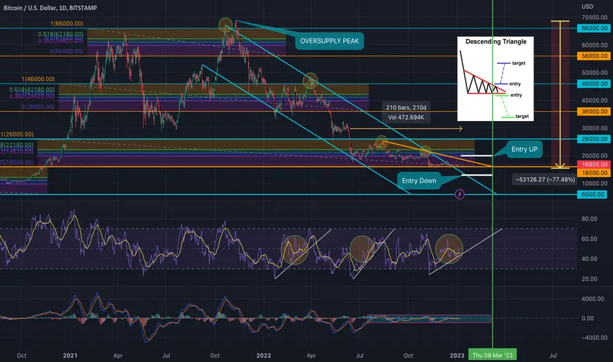Click the 2023 year label on time axis
The height and width of the screenshot is (362, 613).
pyautogui.click(x=457, y=355)
